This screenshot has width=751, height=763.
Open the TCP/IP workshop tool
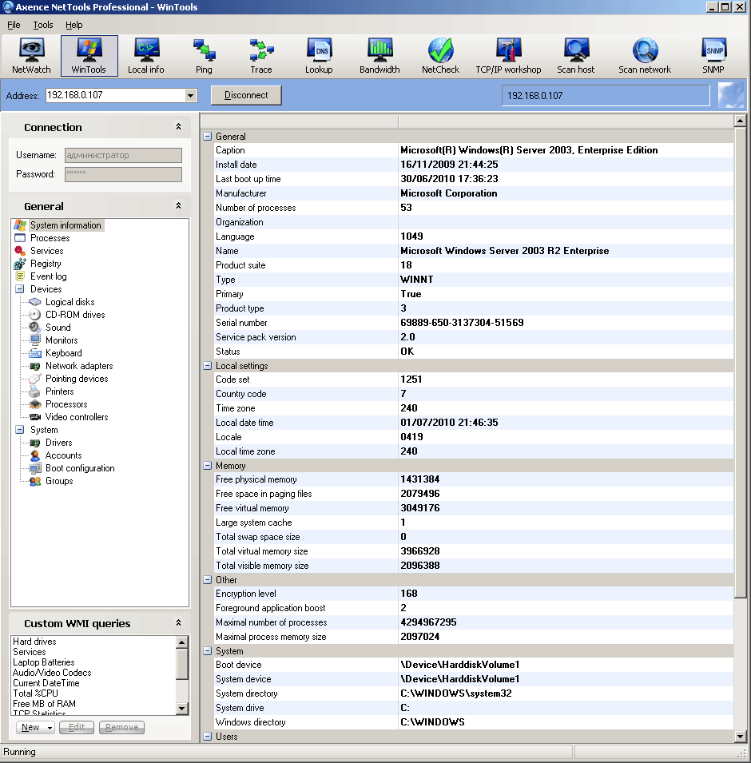508,55
